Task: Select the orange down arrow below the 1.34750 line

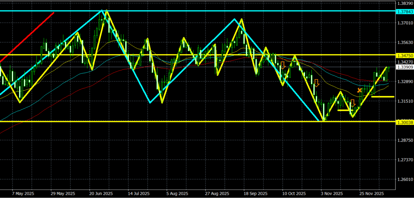Action: (x=283, y=65)
